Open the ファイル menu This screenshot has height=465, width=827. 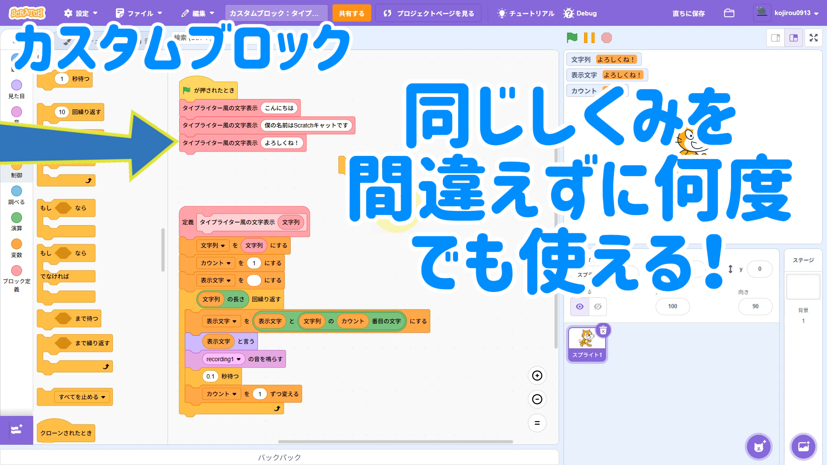(x=139, y=13)
